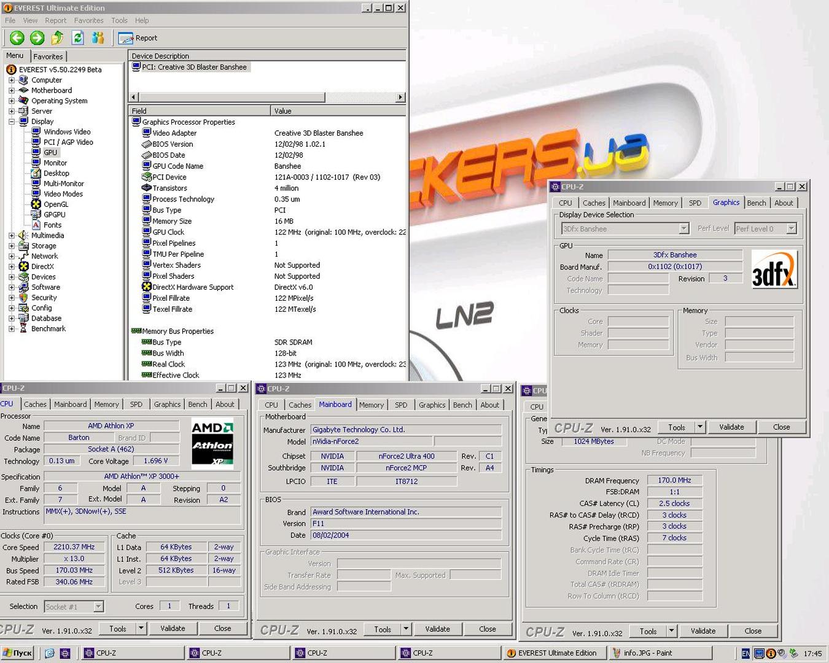Click the Network icon in EVEREST tree
The height and width of the screenshot is (663, 829).
[23, 256]
